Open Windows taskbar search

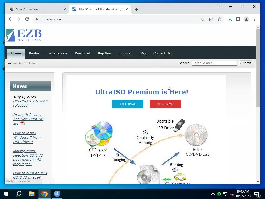coord(19,194)
